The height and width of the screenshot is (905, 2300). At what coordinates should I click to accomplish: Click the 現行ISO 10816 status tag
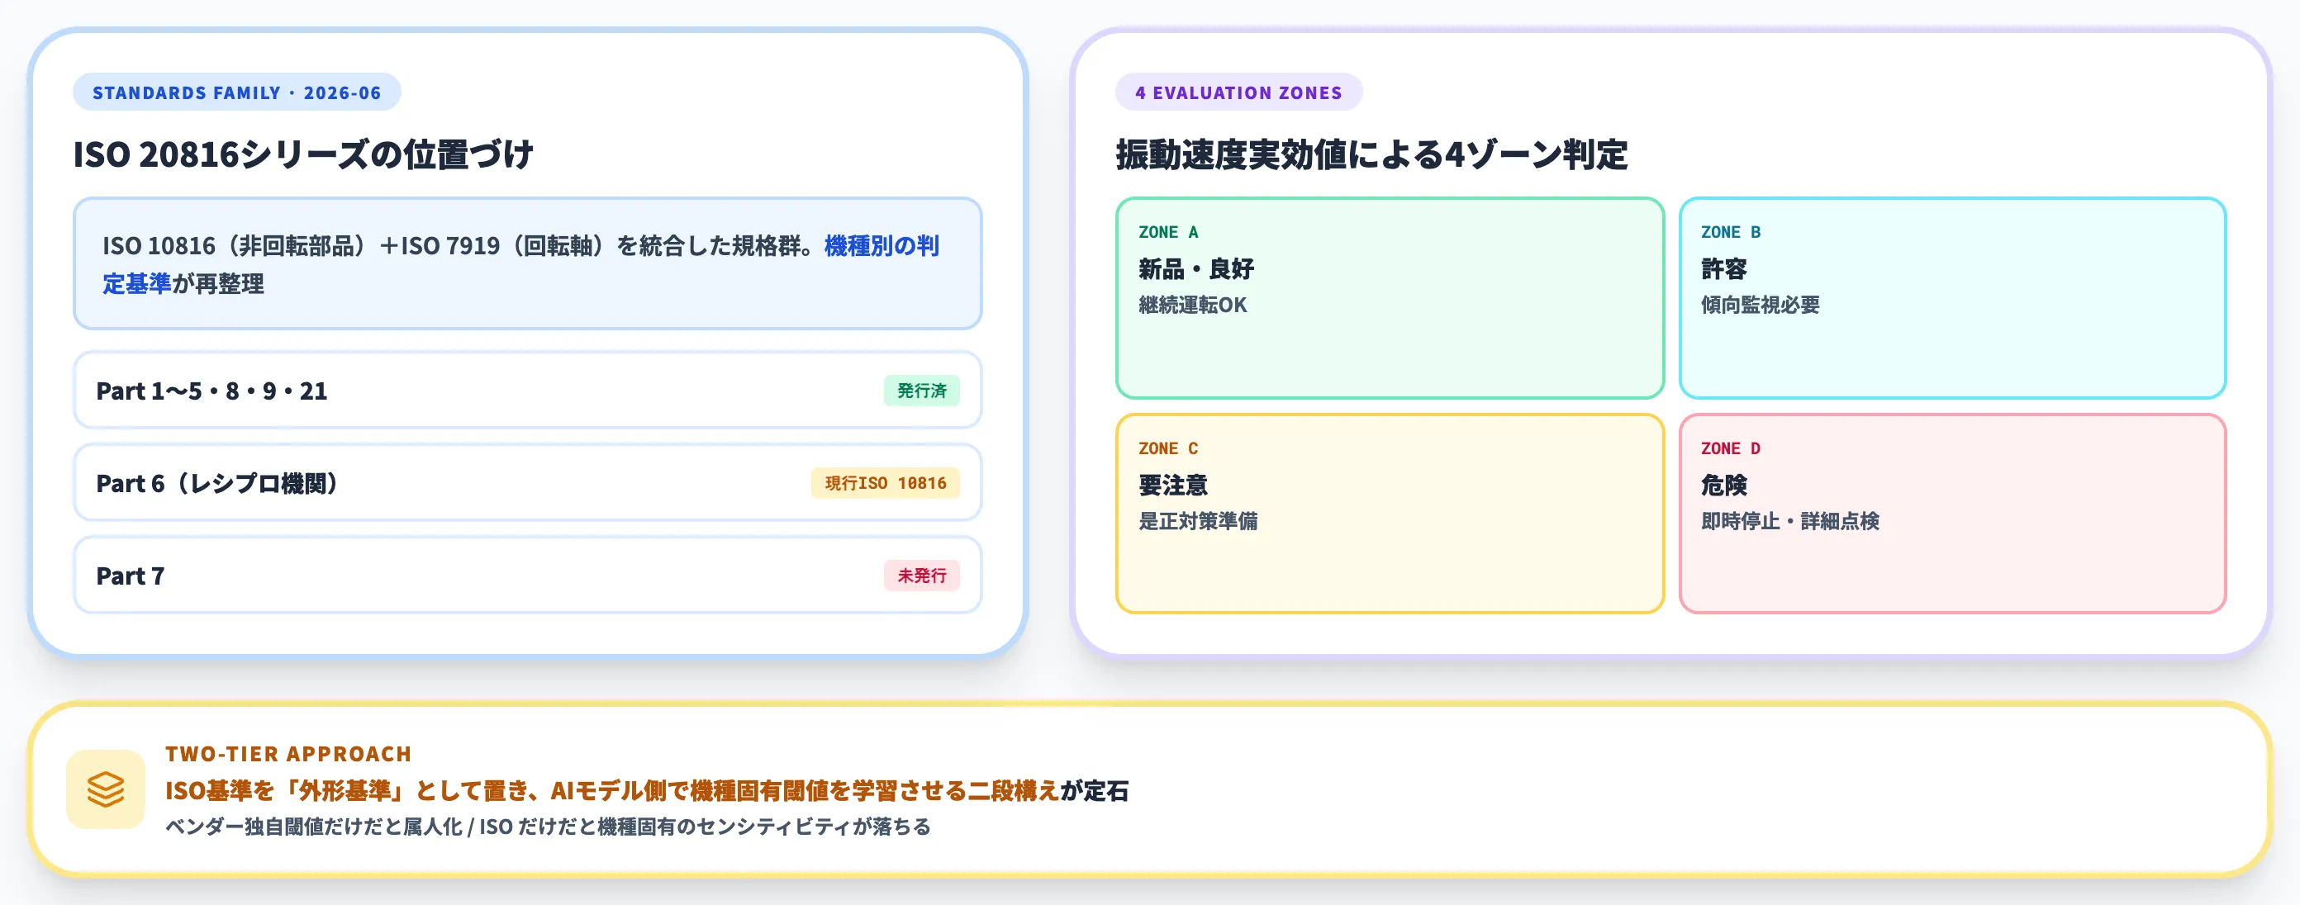click(885, 483)
